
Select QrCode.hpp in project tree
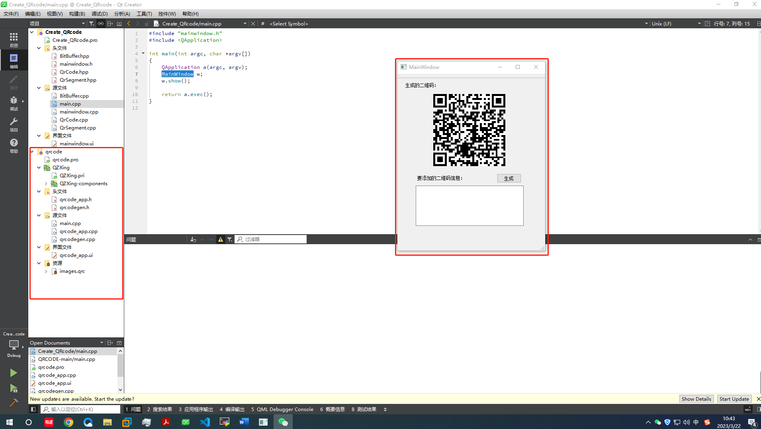(74, 72)
